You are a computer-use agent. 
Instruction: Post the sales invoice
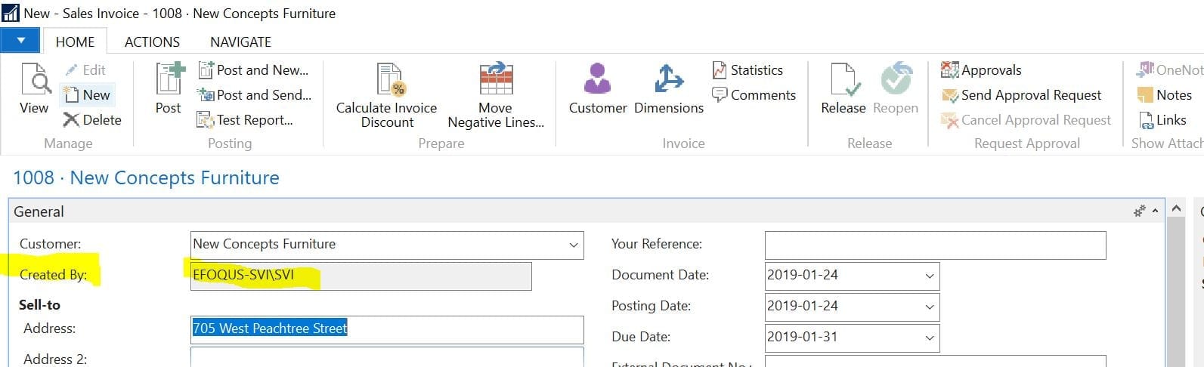[169, 88]
